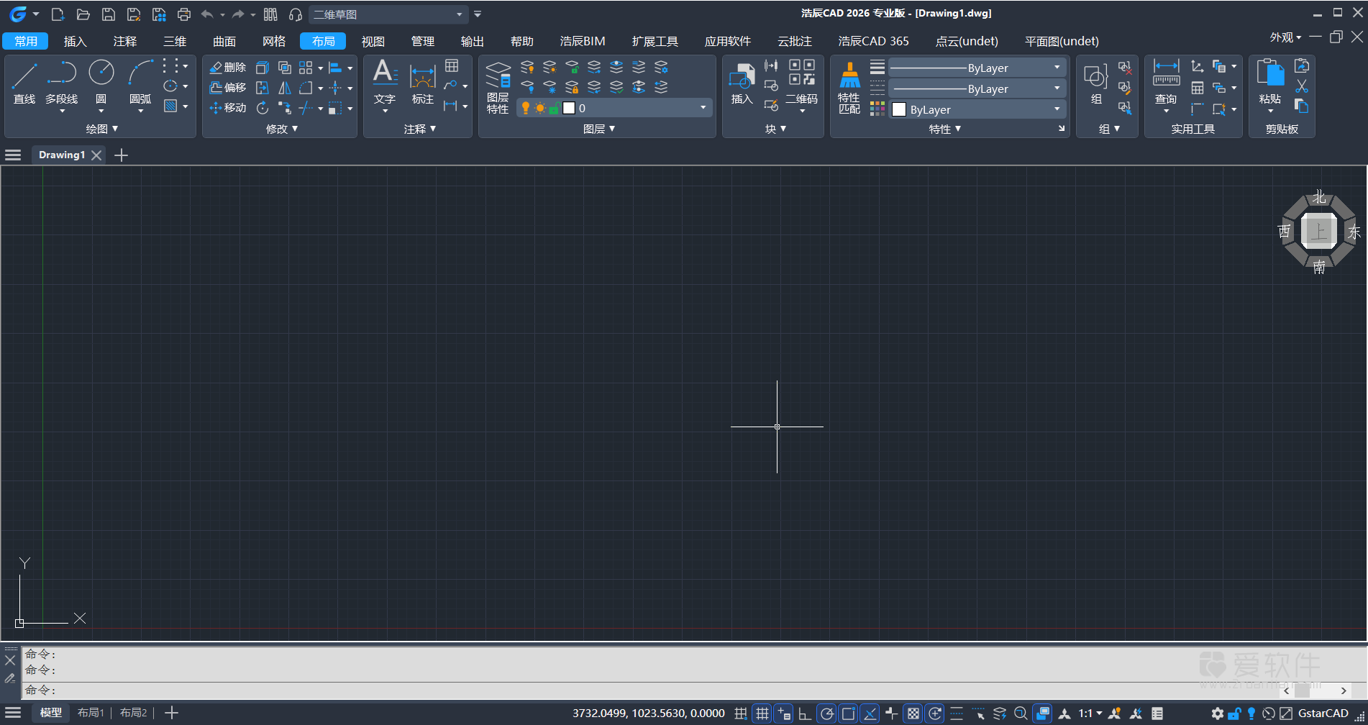Toggle polar tracking in status bar
1368x725 pixels.
[x=827, y=713]
